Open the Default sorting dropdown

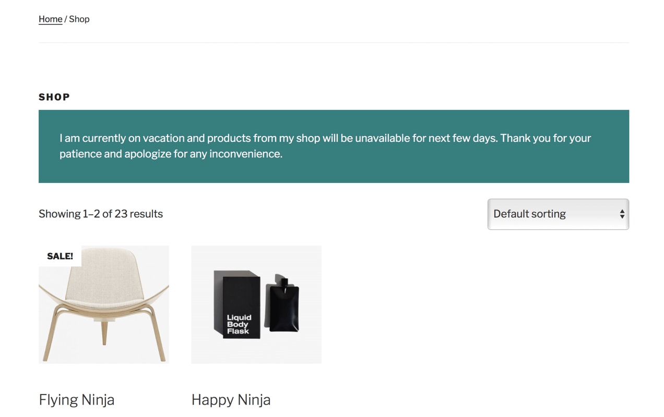coord(558,214)
